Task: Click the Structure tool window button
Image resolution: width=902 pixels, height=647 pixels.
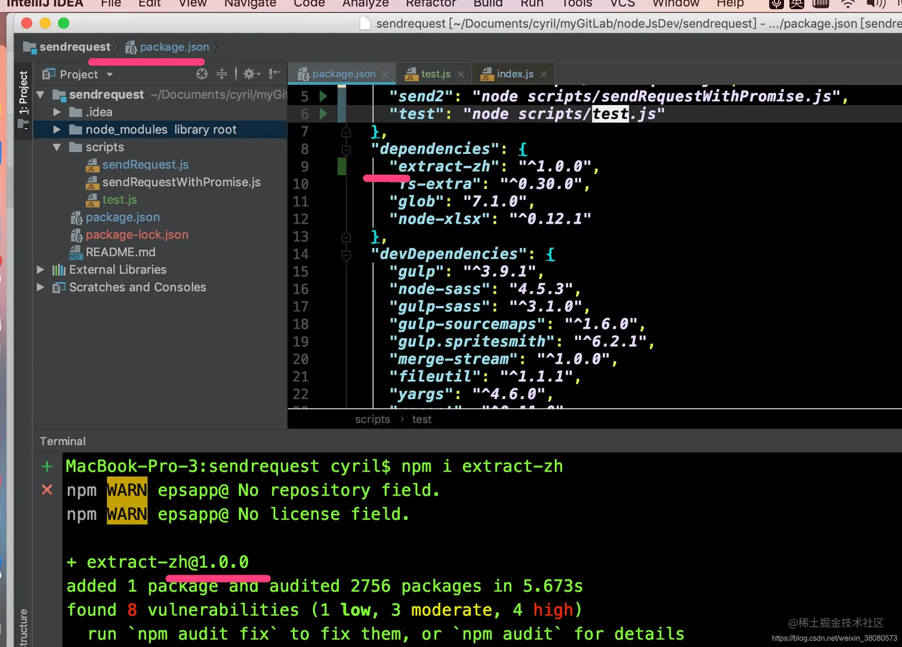Action: [23, 627]
